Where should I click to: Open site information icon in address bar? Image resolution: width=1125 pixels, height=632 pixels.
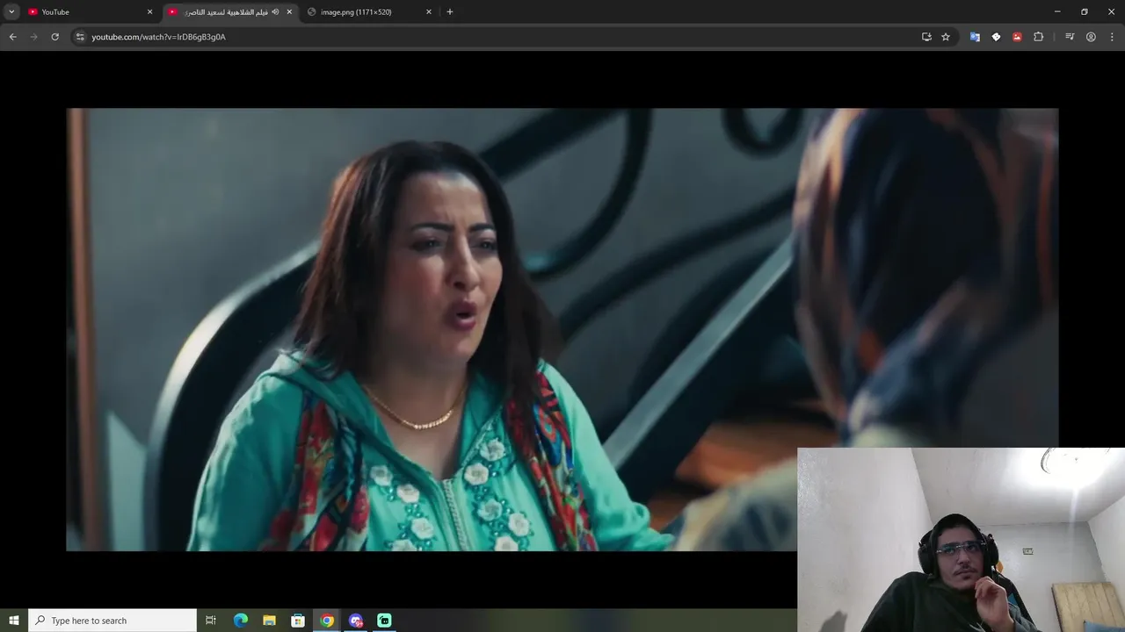80,37
